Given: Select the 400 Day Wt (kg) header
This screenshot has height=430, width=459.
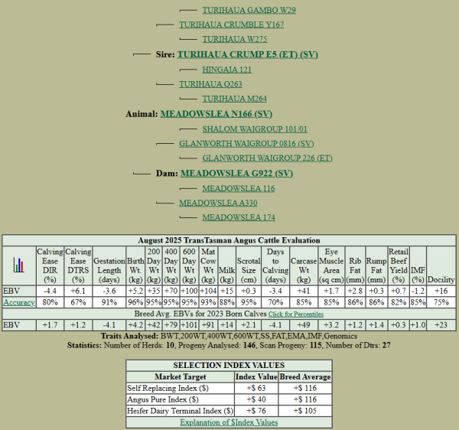Looking at the screenshot, I should 171,265.
